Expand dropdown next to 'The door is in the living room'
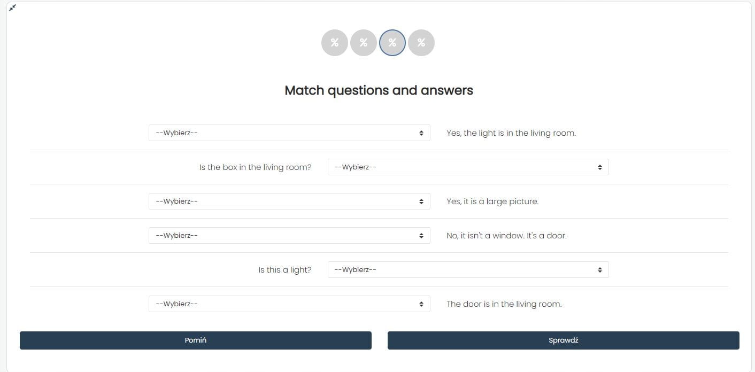755x372 pixels. 289,304
